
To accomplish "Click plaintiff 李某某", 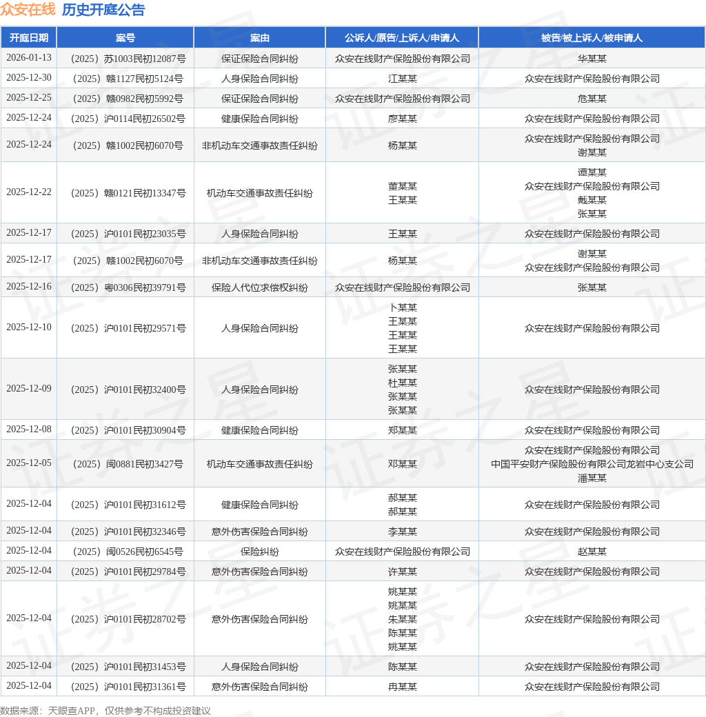I will (x=403, y=532).
